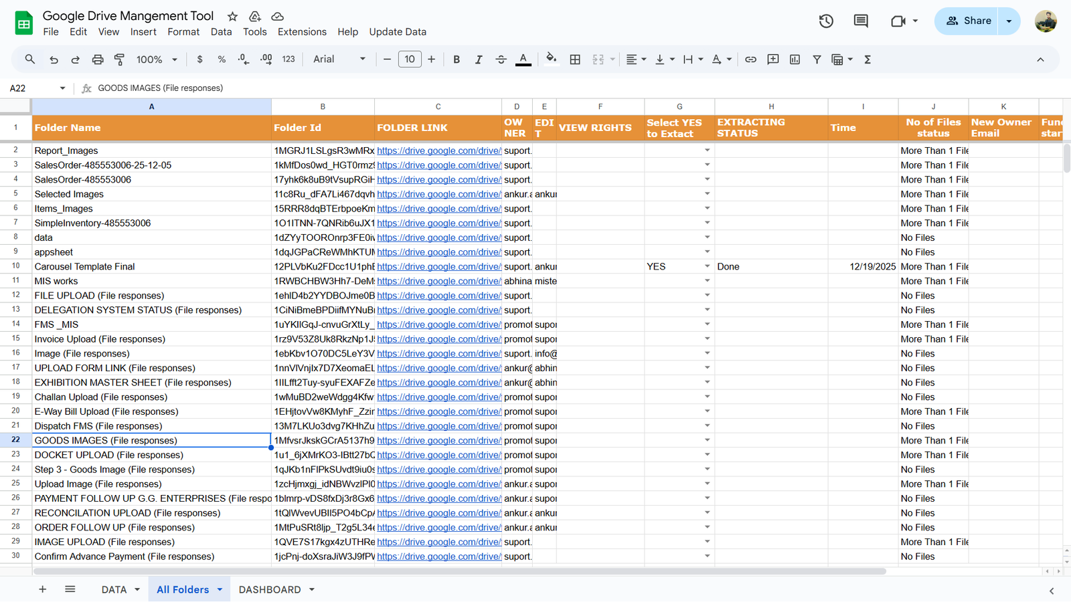Click the paint format roller icon
Viewport: 1071px width, 602px height.
119,60
